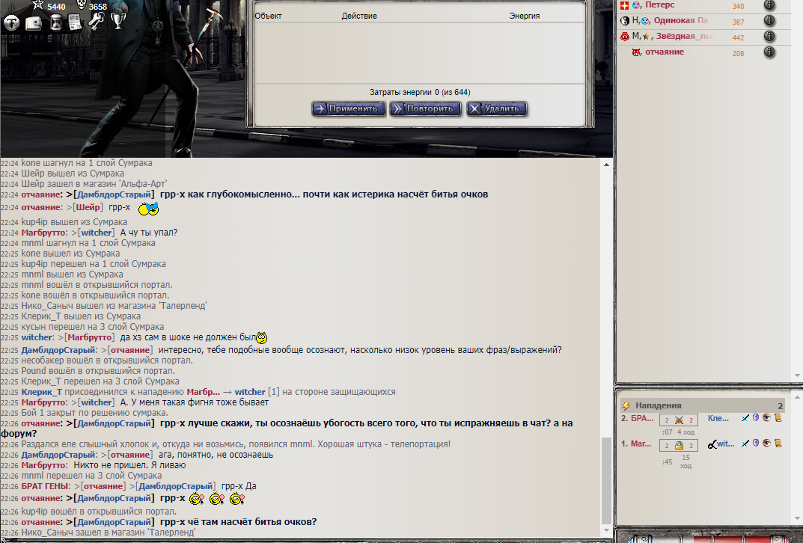
Task: Click the Объект column header
Action: click(x=269, y=16)
